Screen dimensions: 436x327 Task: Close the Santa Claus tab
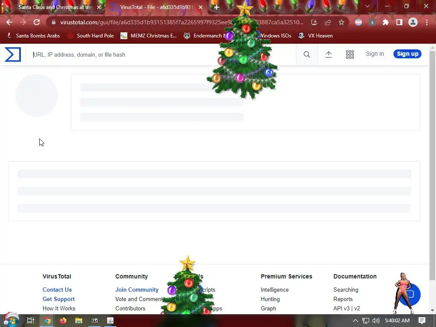[x=99, y=7]
